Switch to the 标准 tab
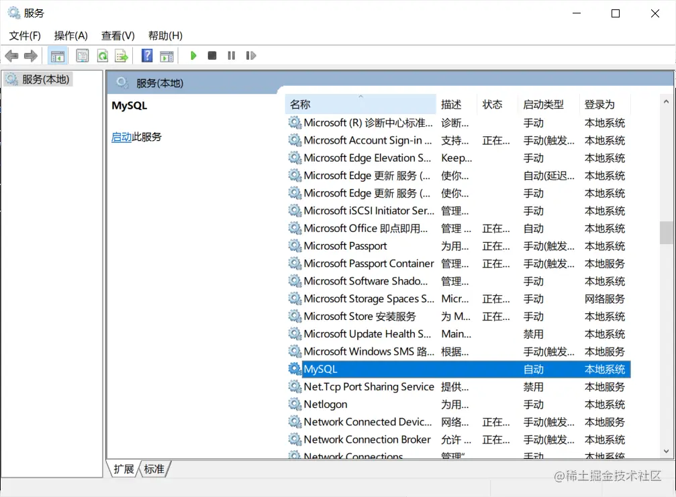 coord(154,469)
